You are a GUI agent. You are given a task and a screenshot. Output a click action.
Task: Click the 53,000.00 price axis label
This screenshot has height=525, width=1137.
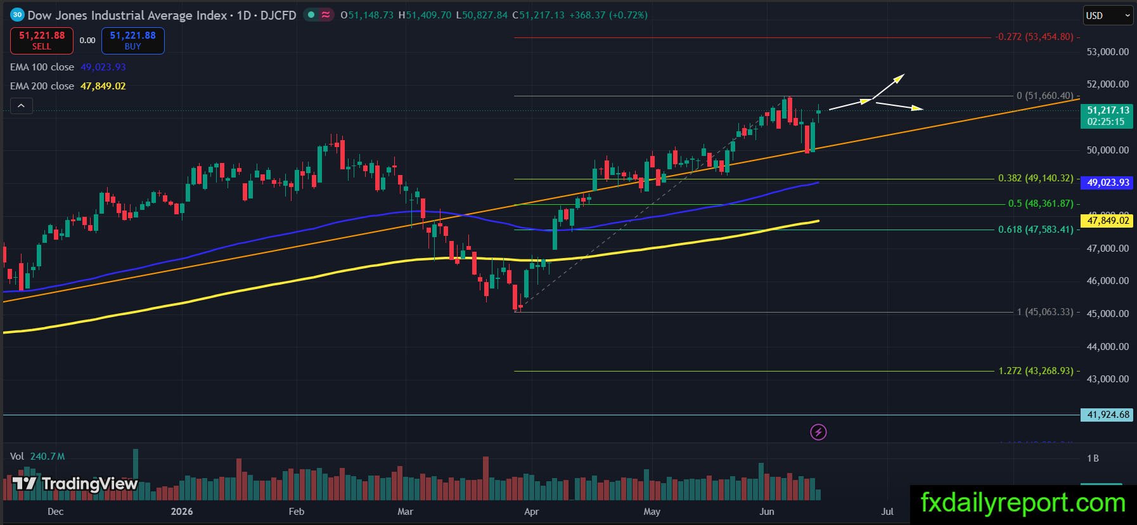(x=1108, y=52)
